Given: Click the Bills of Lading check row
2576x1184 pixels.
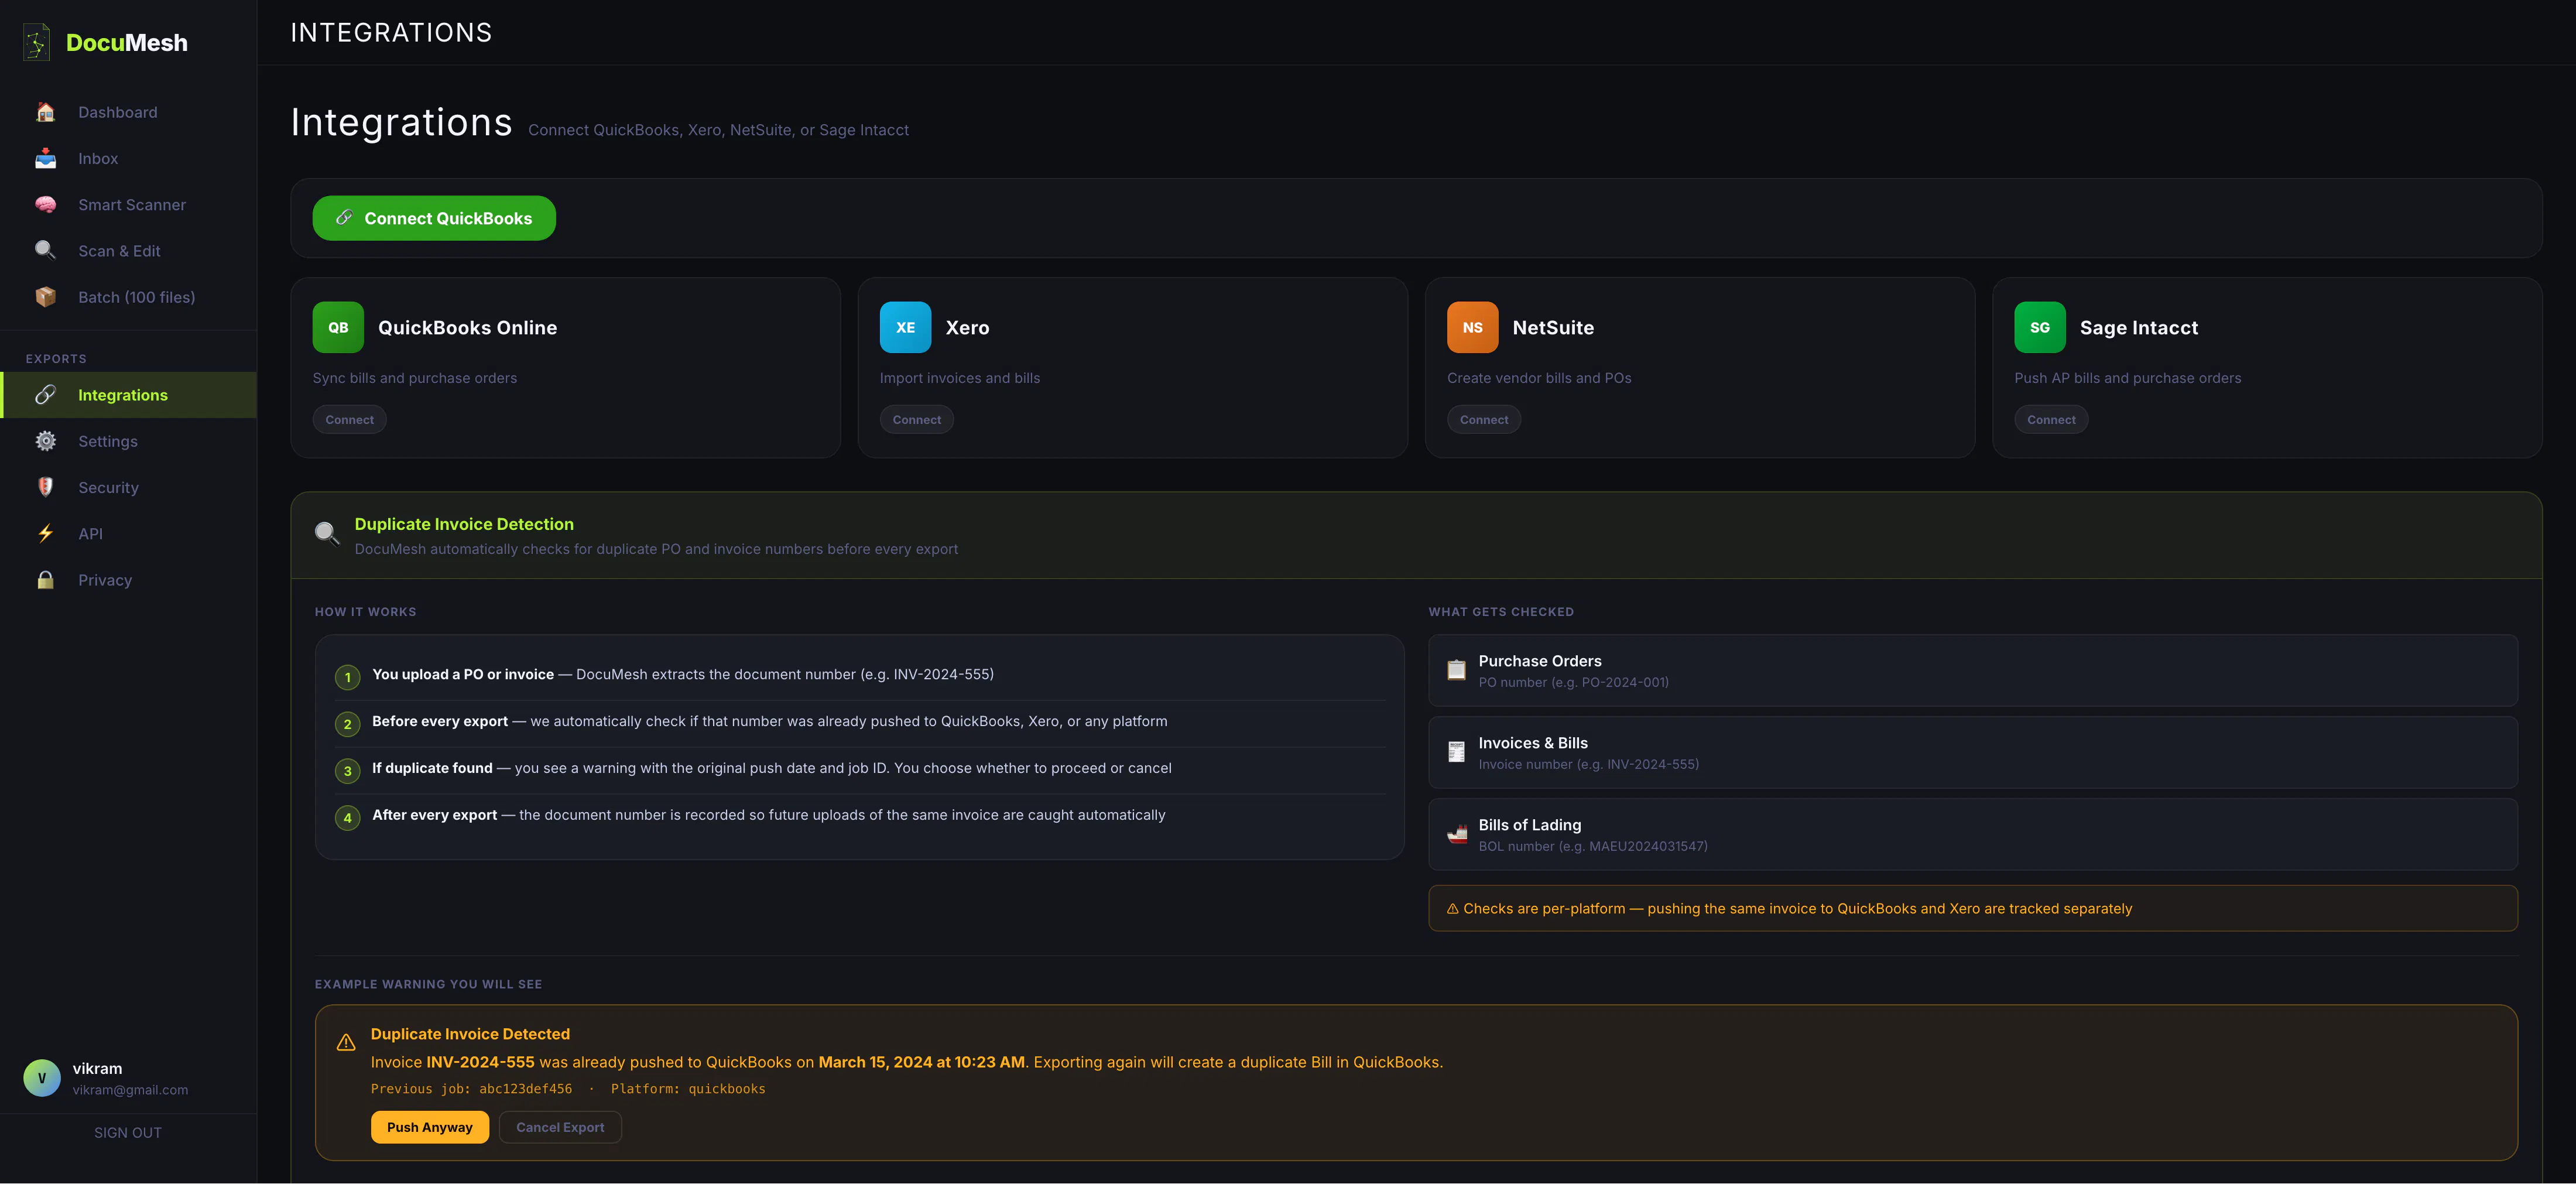Looking at the screenshot, I should point(1972,835).
